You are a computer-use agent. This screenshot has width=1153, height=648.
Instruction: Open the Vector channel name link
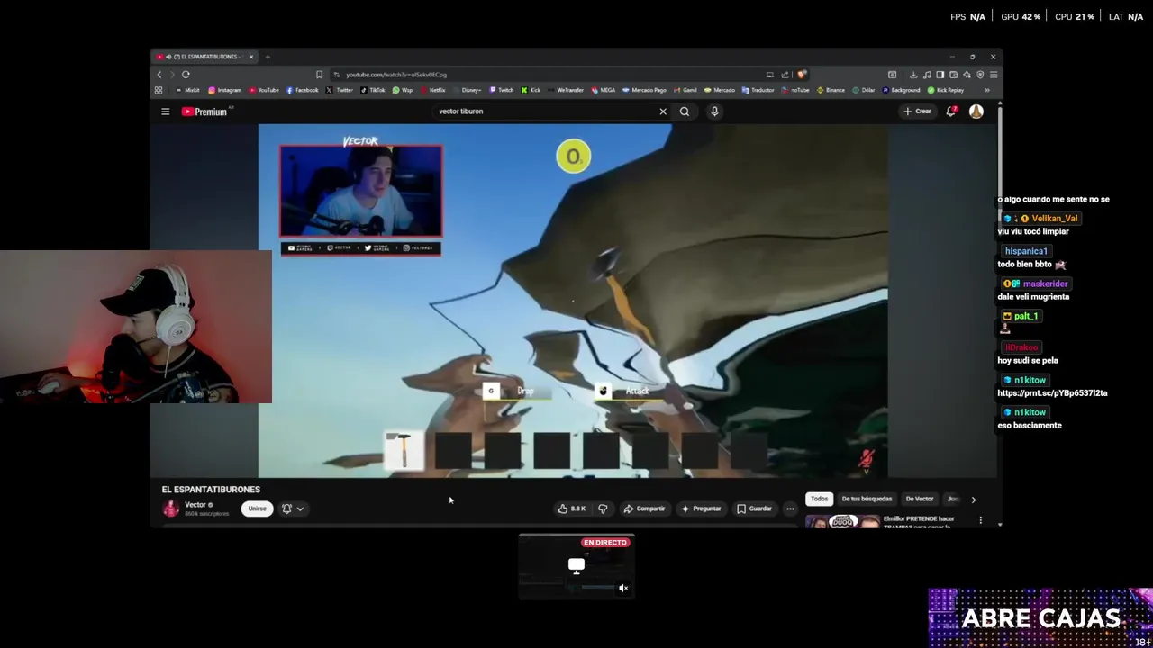coord(195,505)
